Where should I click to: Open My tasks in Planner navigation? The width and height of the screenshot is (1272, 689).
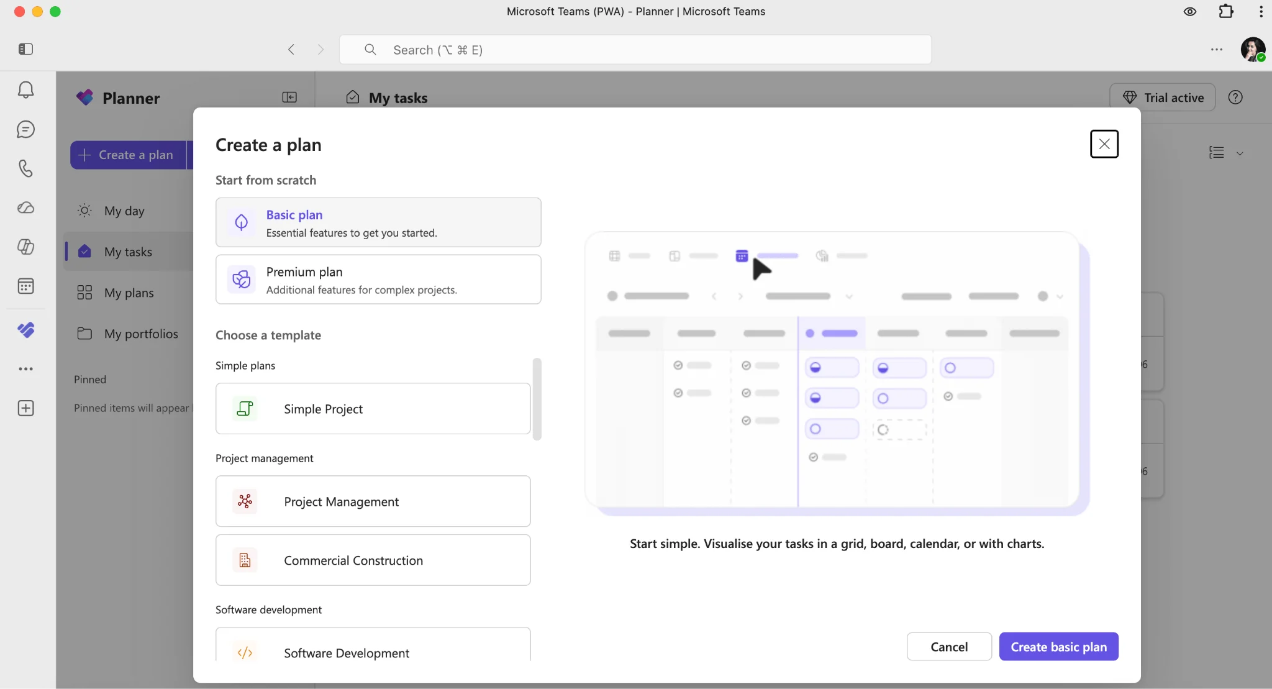click(x=129, y=252)
